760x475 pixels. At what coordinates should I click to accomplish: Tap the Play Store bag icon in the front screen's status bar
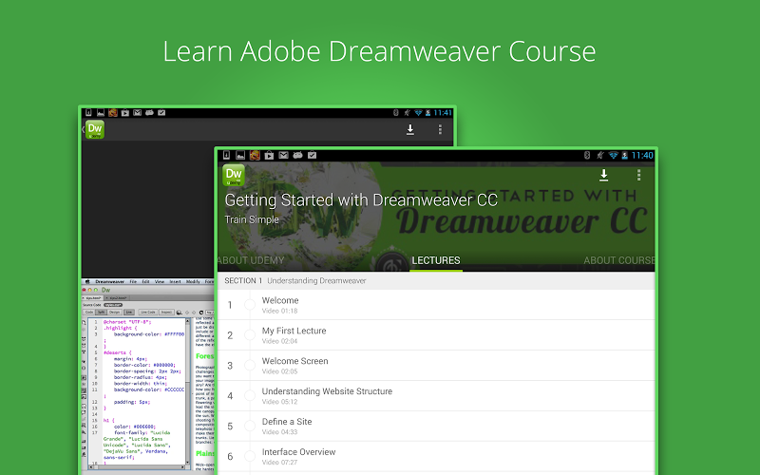[x=269, y=155]
